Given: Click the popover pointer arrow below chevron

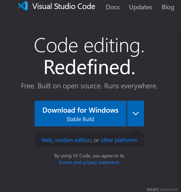Looking at the screenshot, I should (135, 131).
